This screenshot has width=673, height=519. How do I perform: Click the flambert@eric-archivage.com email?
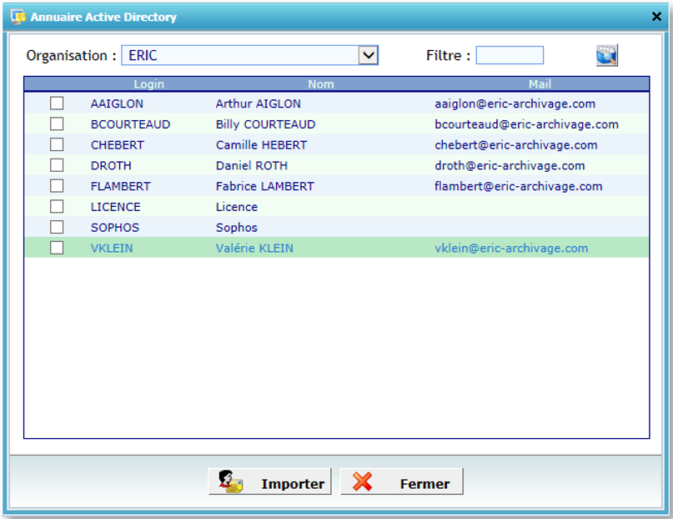[x=518, y=186]
